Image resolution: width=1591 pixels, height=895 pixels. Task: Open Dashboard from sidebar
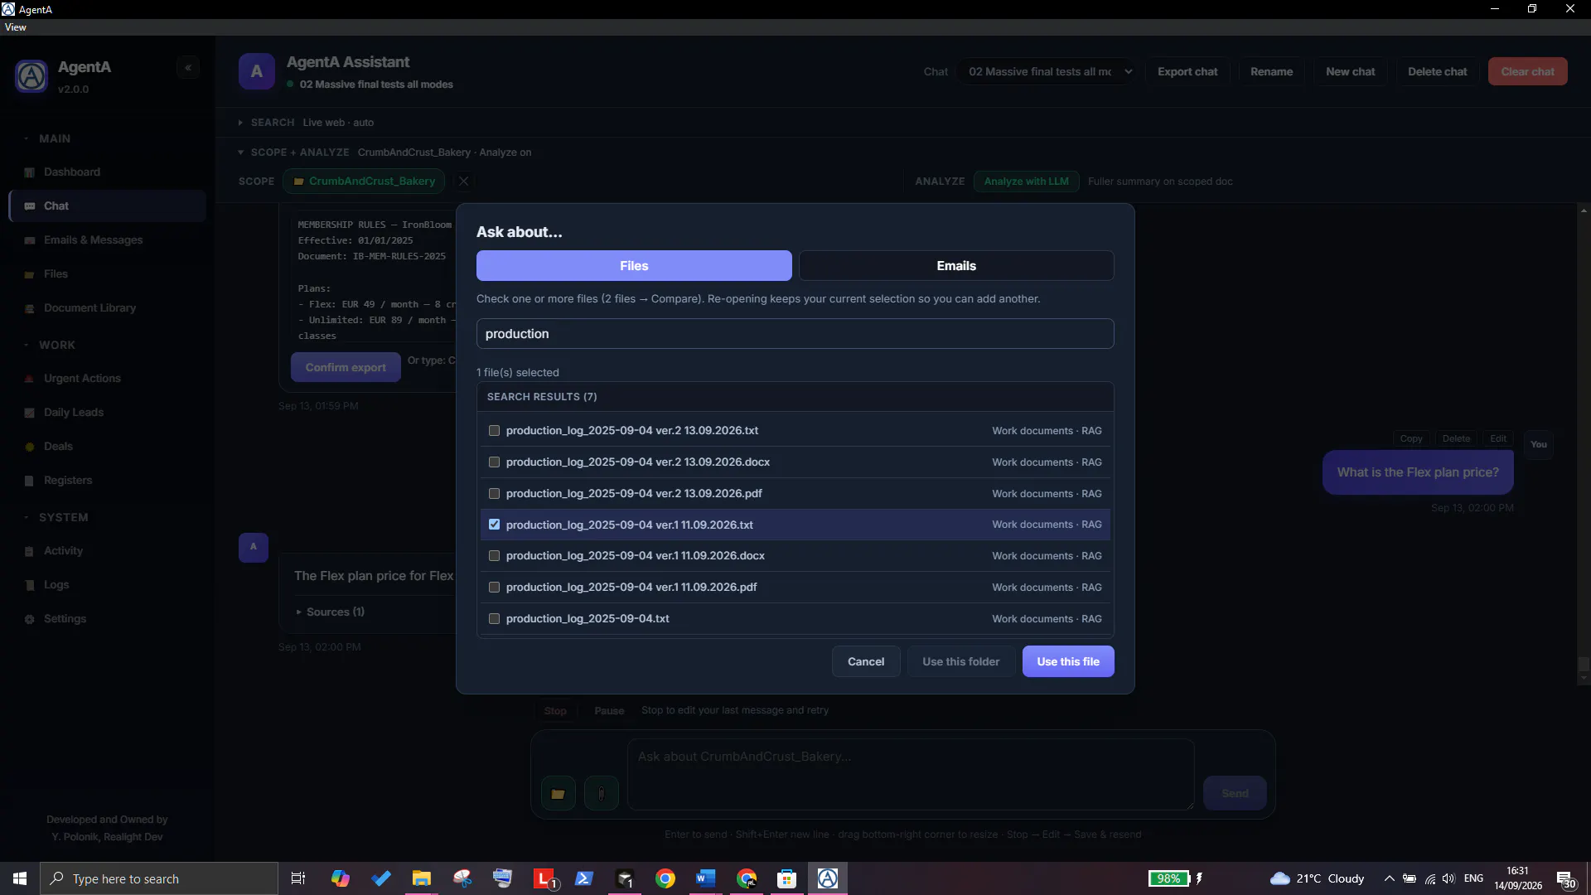(107, 172)
